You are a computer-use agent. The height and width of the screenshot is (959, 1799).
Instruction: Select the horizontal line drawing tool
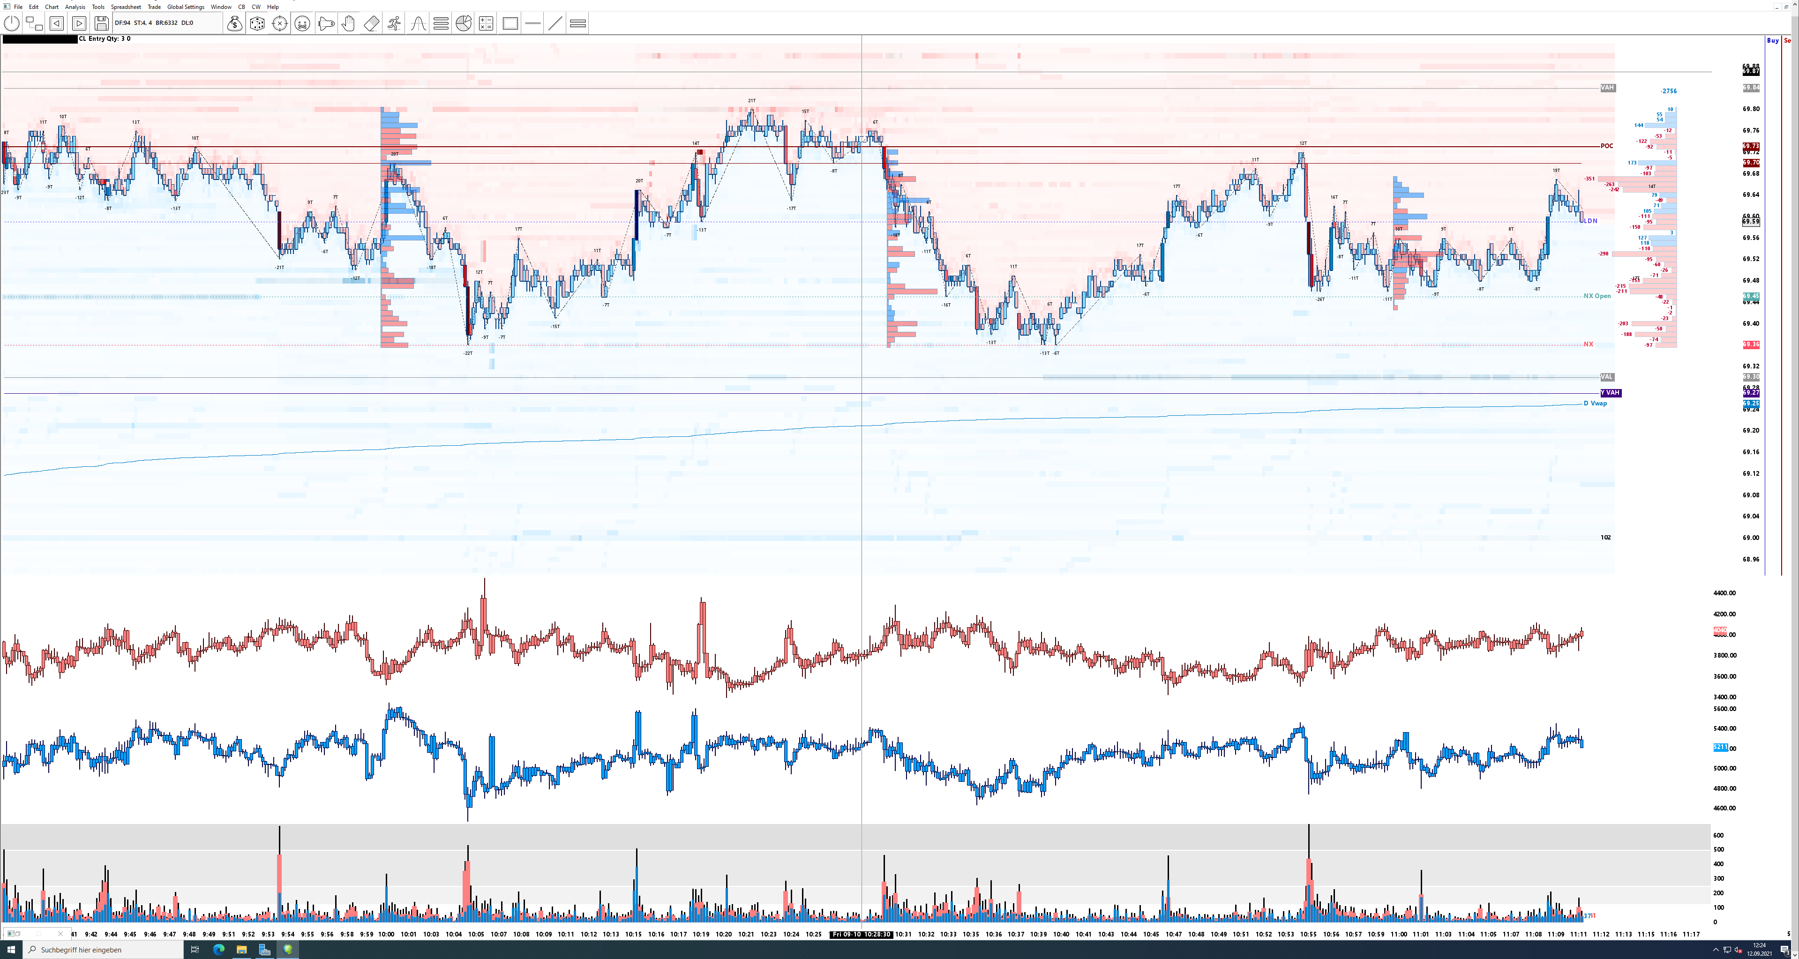533,24
